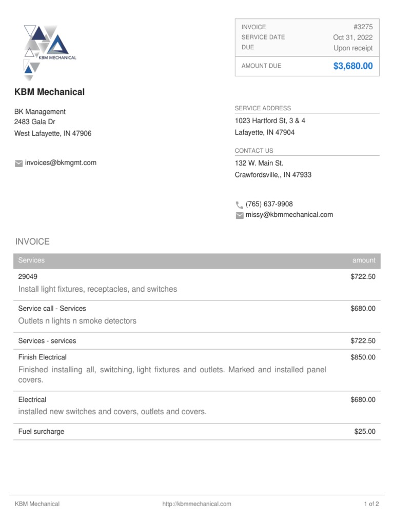Click the 1023 Hartford St service address
This screenshot has width=394, height=525.
pos(270,121)
